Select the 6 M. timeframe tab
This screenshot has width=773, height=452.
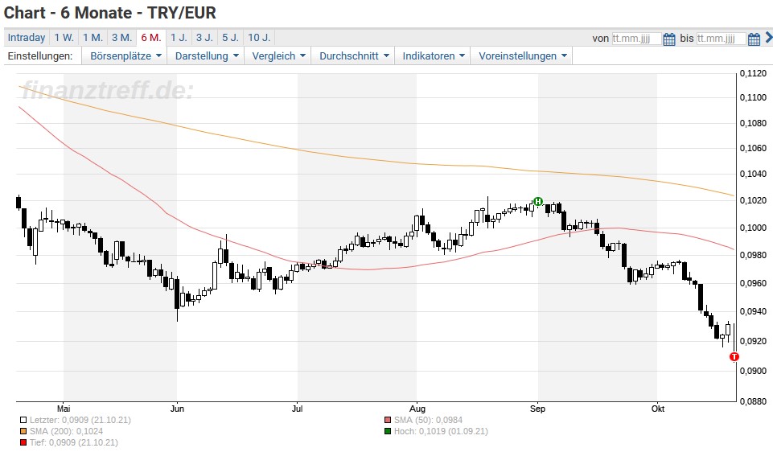click(151, 38)
